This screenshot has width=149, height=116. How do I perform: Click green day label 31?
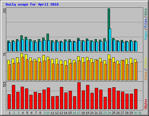pyautogui.click(x=140, y=113)
